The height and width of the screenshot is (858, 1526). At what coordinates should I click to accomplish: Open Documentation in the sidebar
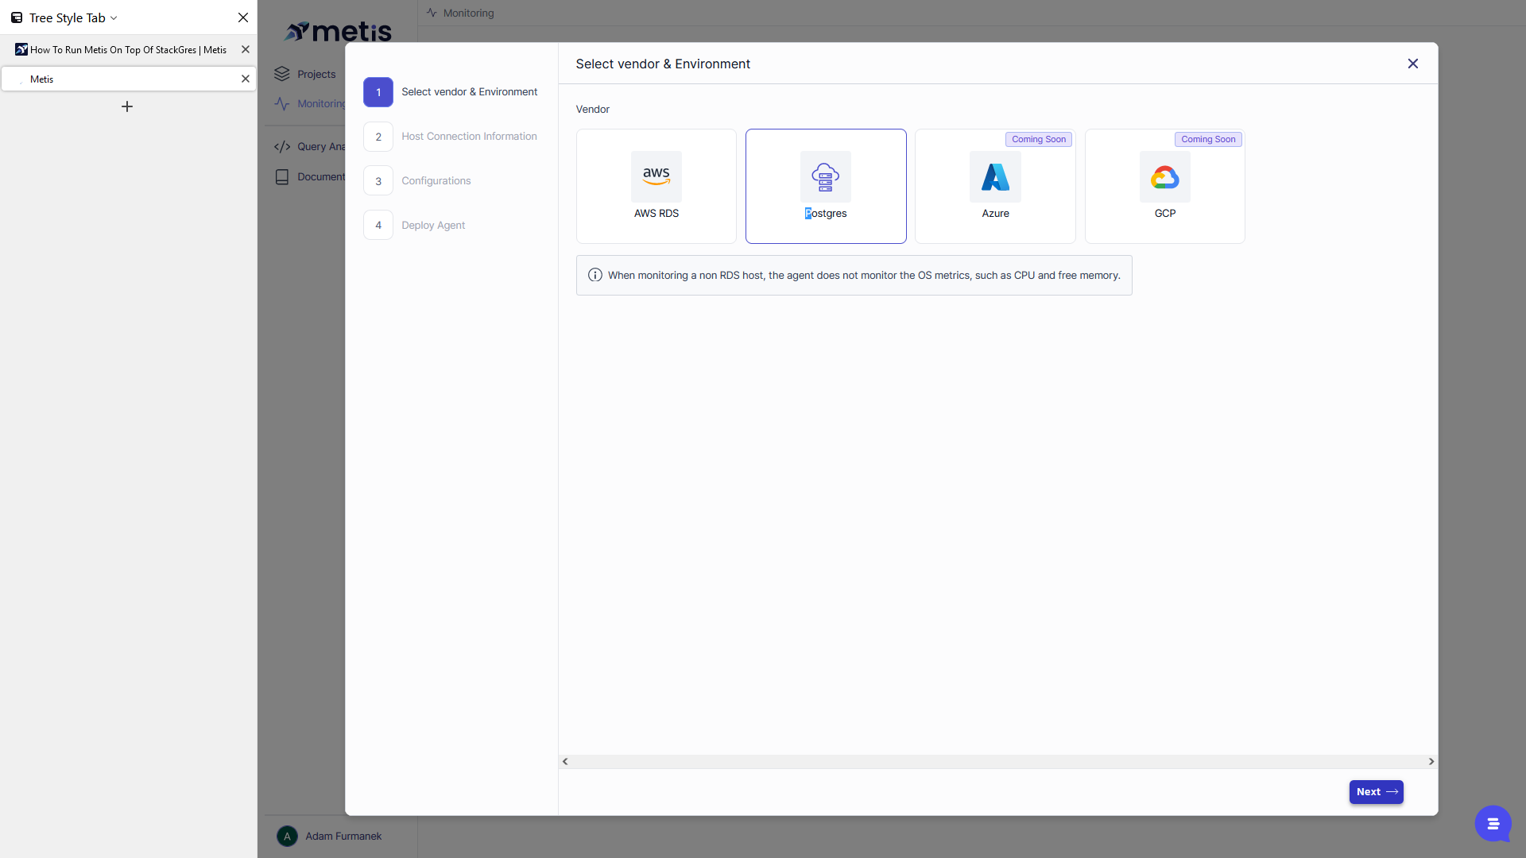(310, 177)
